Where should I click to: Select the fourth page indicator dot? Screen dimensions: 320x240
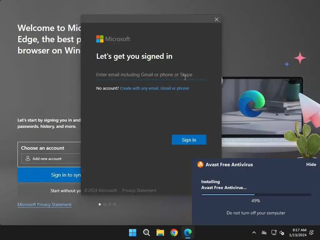115,204
